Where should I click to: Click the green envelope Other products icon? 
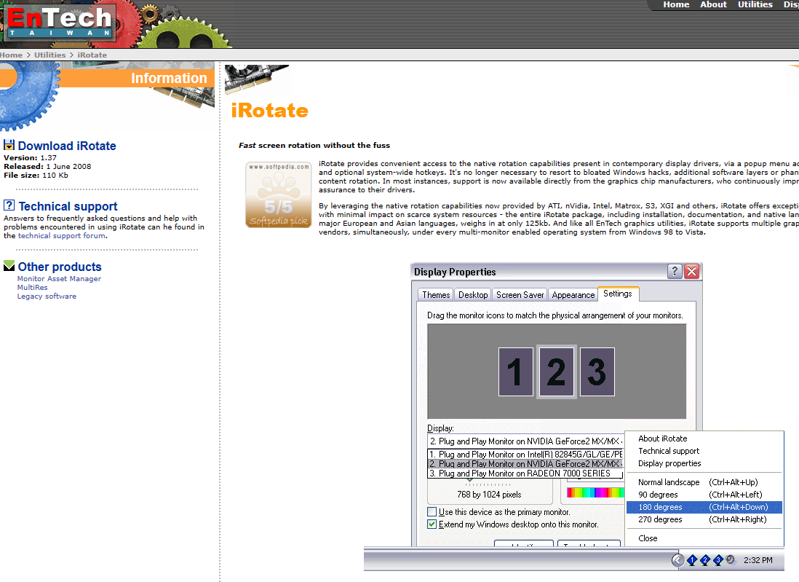point(9,267)
